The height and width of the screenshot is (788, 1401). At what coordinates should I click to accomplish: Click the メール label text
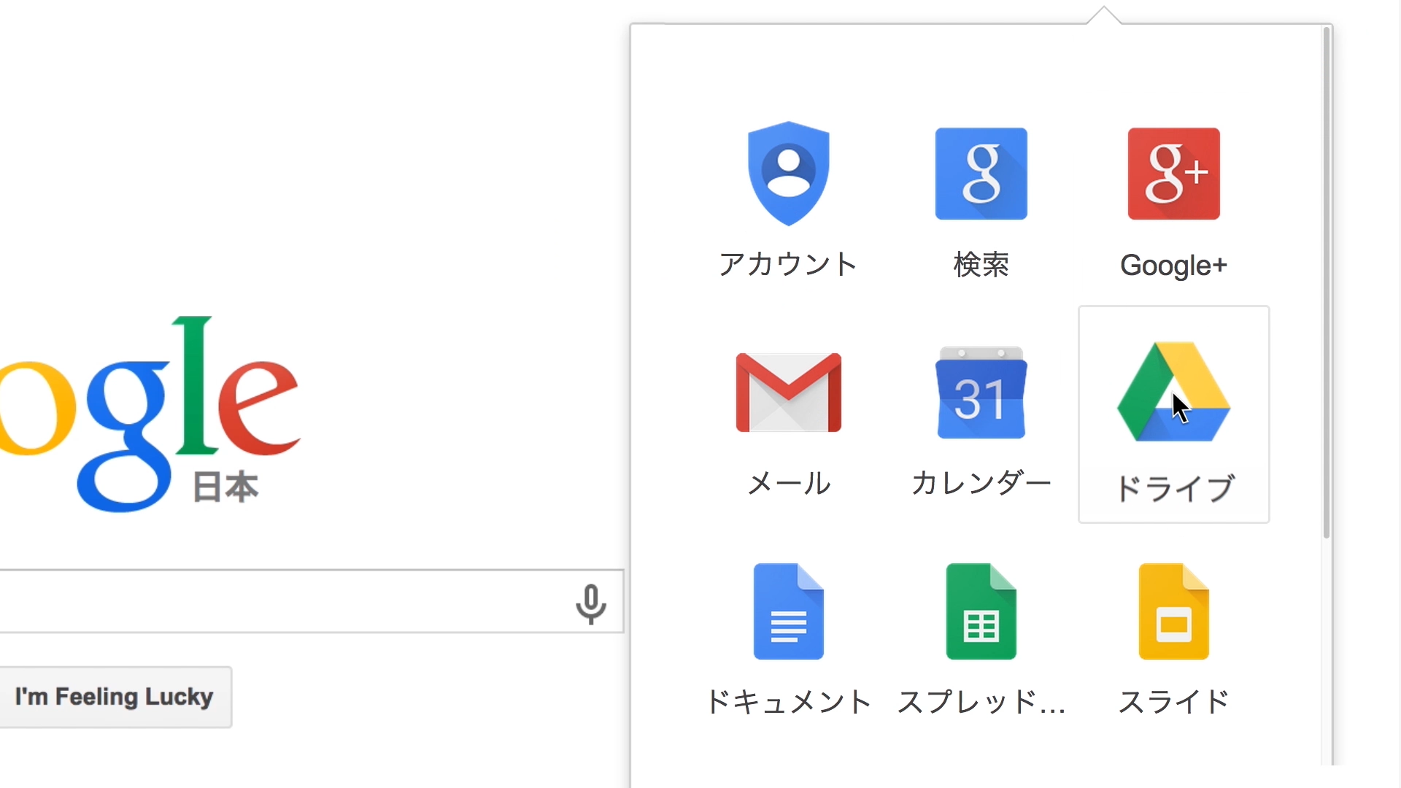click(x=789, y=483)
